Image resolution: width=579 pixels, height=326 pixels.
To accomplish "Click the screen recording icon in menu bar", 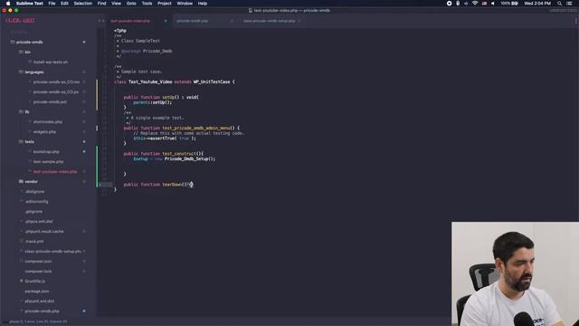I will pyautogui.click(x=449, y=4).
